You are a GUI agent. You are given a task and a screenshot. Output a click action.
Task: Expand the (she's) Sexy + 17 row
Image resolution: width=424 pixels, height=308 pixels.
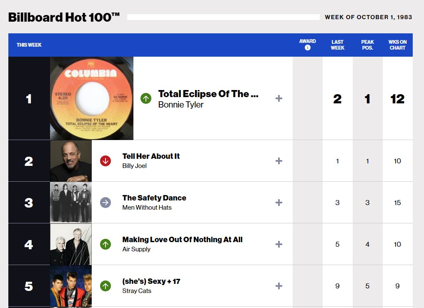pos(279,286)
